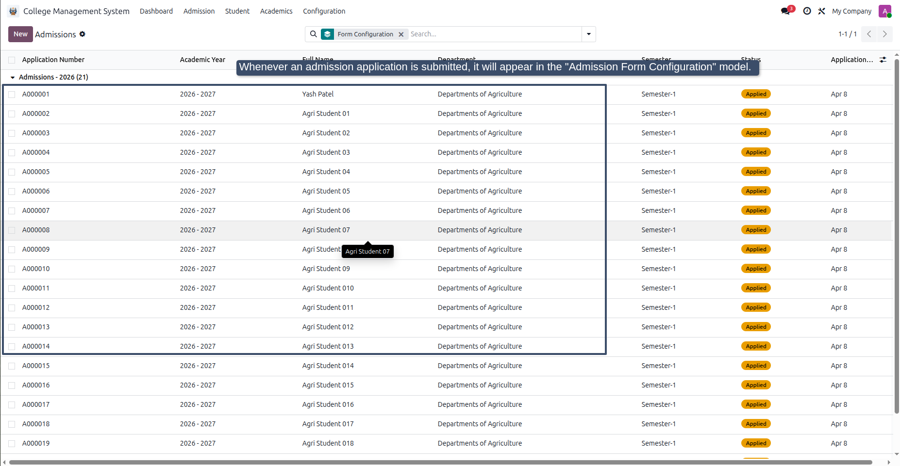This screenshot has height=466, width=900.
Task: Click the vertical scrollbar
Action: pyautogui.click(x=897, y=236)
